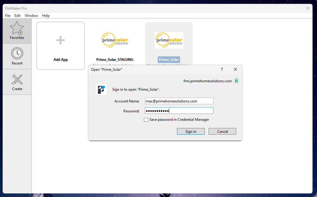Click the plus icon in Add App
This screenshot has height=197, width=317.
pyautogui.click(x=61, y=40)
